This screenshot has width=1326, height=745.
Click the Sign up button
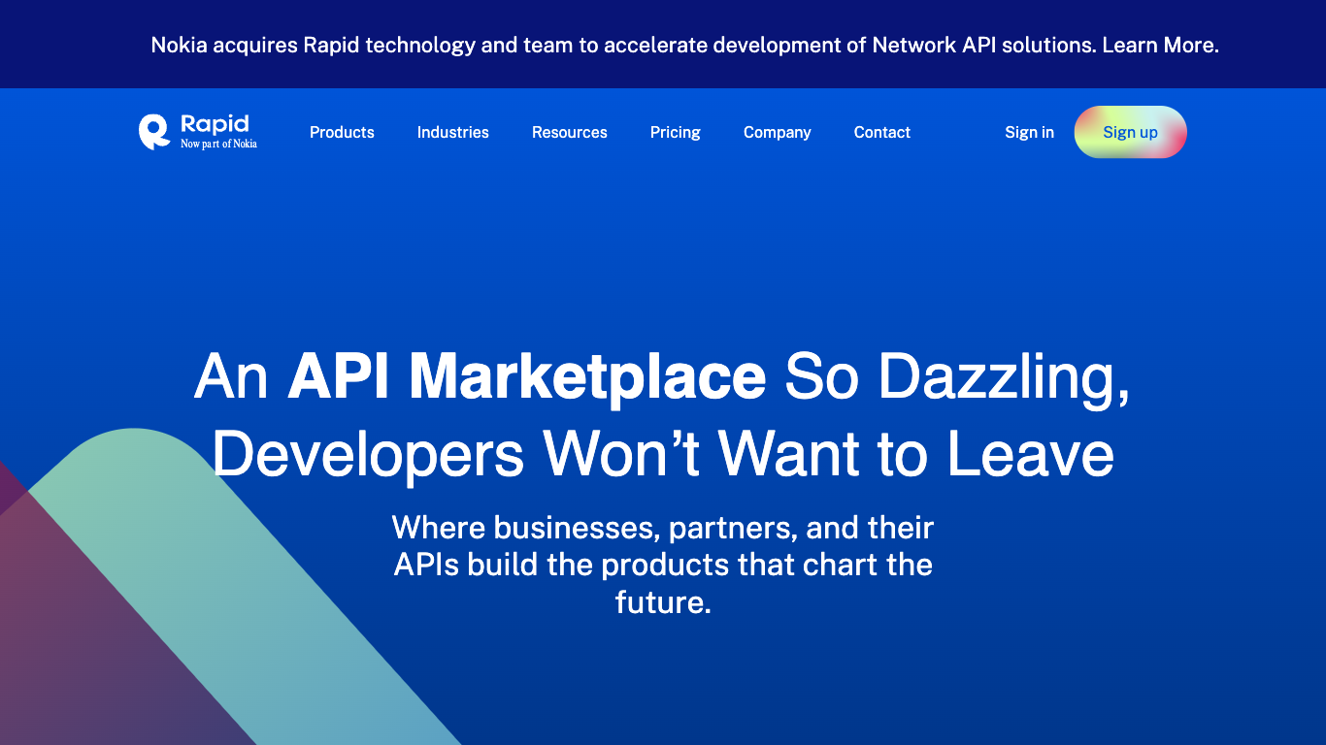pos(1130,132)
